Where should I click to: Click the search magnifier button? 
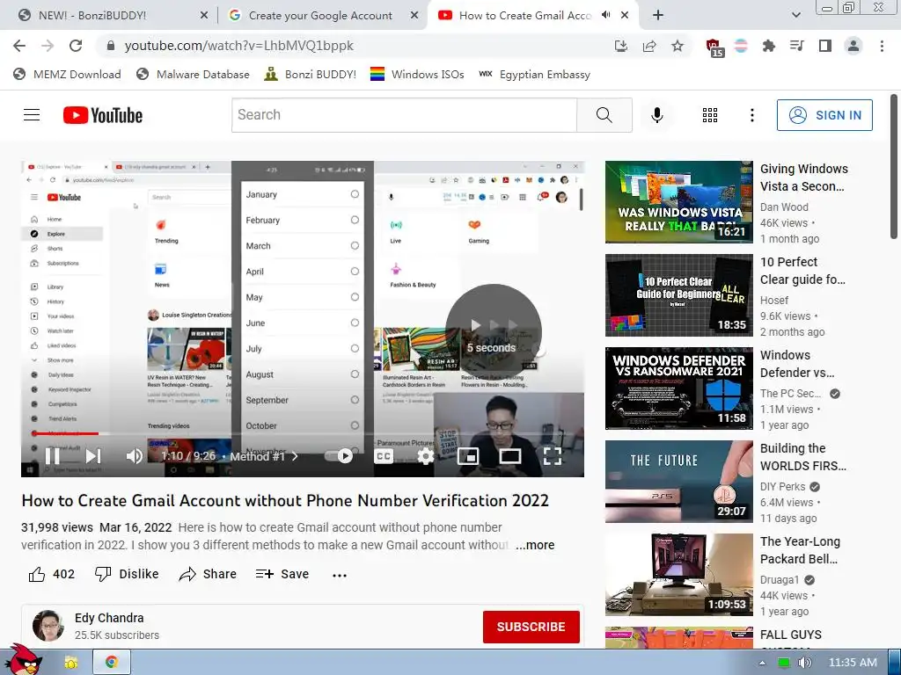coord(604,115)
